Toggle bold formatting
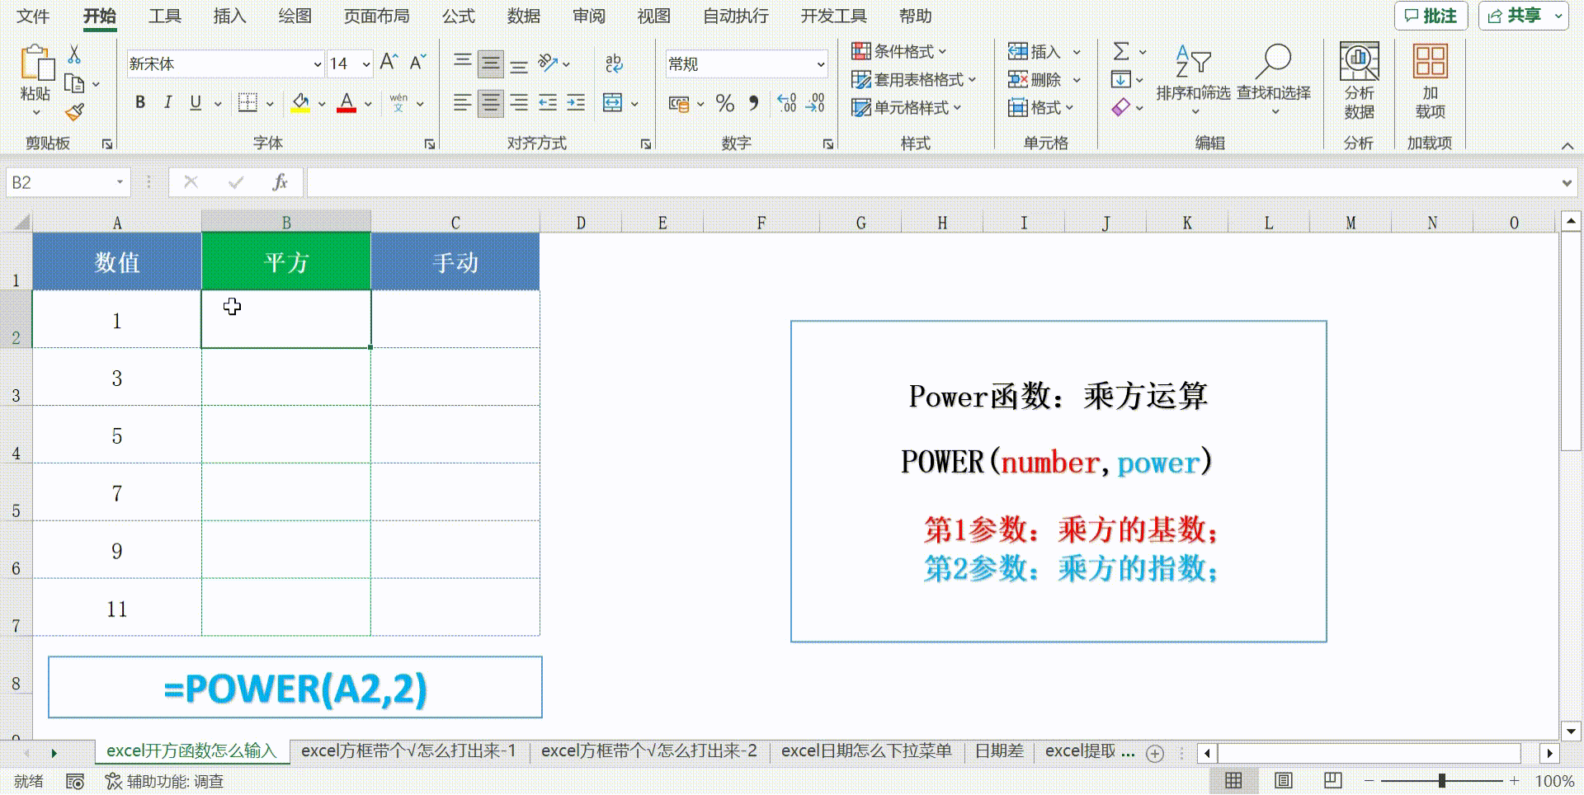The height and width of the screenshot is (795, 1584). 139,102
